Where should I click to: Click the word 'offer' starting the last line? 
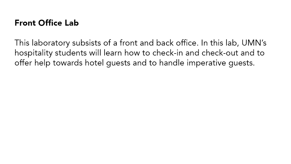tap(23, 63)
